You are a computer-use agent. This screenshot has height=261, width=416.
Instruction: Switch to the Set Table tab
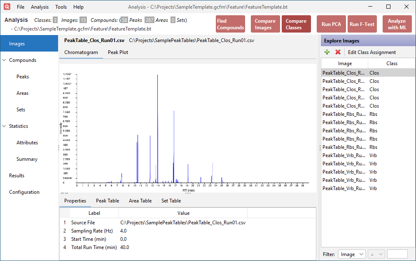[171, 200]
